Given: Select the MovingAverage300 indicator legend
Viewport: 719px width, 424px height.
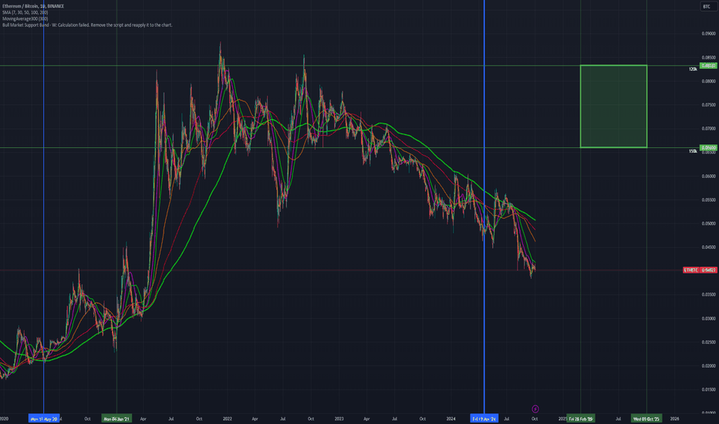Looking at the screenshot, I should point(25,19).
